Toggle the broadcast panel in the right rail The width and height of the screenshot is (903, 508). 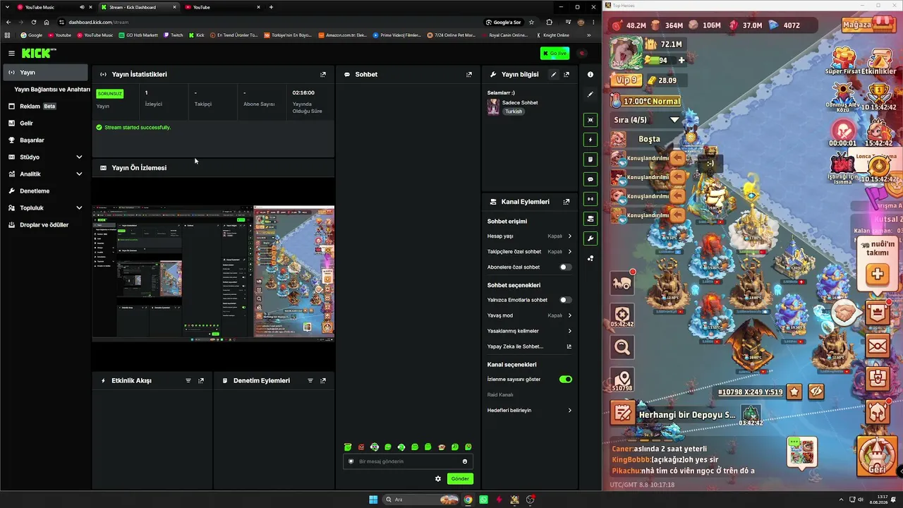click(590, 199)
